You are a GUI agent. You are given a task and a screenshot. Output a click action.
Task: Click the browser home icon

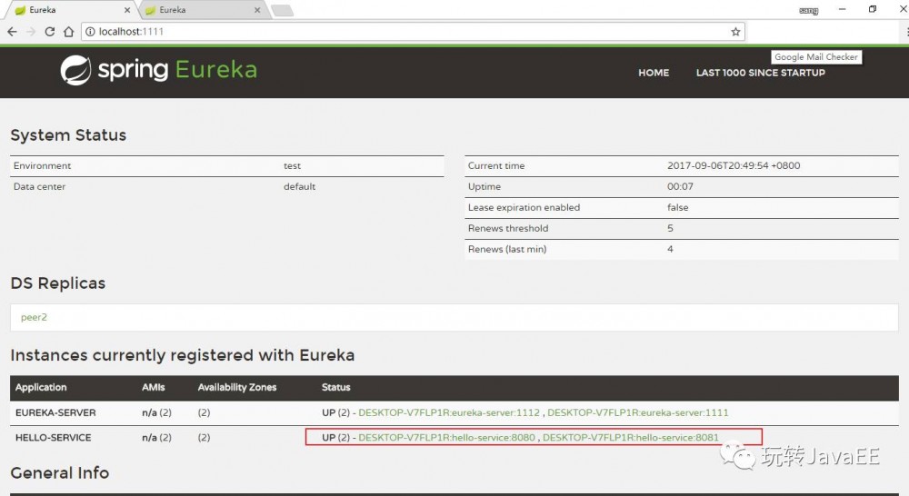68,31
